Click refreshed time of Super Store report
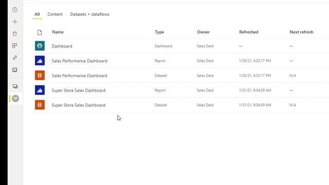This screenshot has height=185, width=329. 255,90
